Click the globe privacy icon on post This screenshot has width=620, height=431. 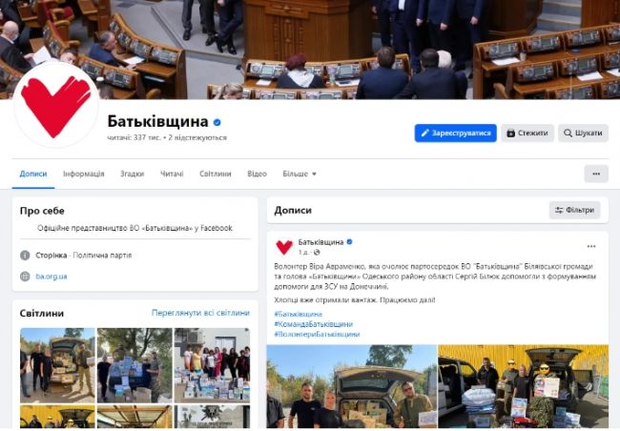coord(317,253)
